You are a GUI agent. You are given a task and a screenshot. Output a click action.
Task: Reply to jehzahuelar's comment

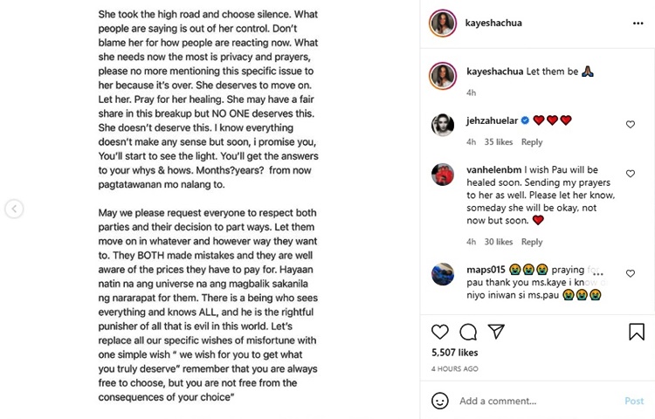click(531, 142)
